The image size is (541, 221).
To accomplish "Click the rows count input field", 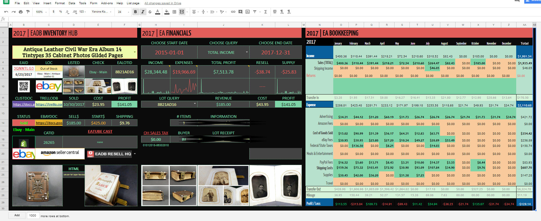I will point(33,215).
